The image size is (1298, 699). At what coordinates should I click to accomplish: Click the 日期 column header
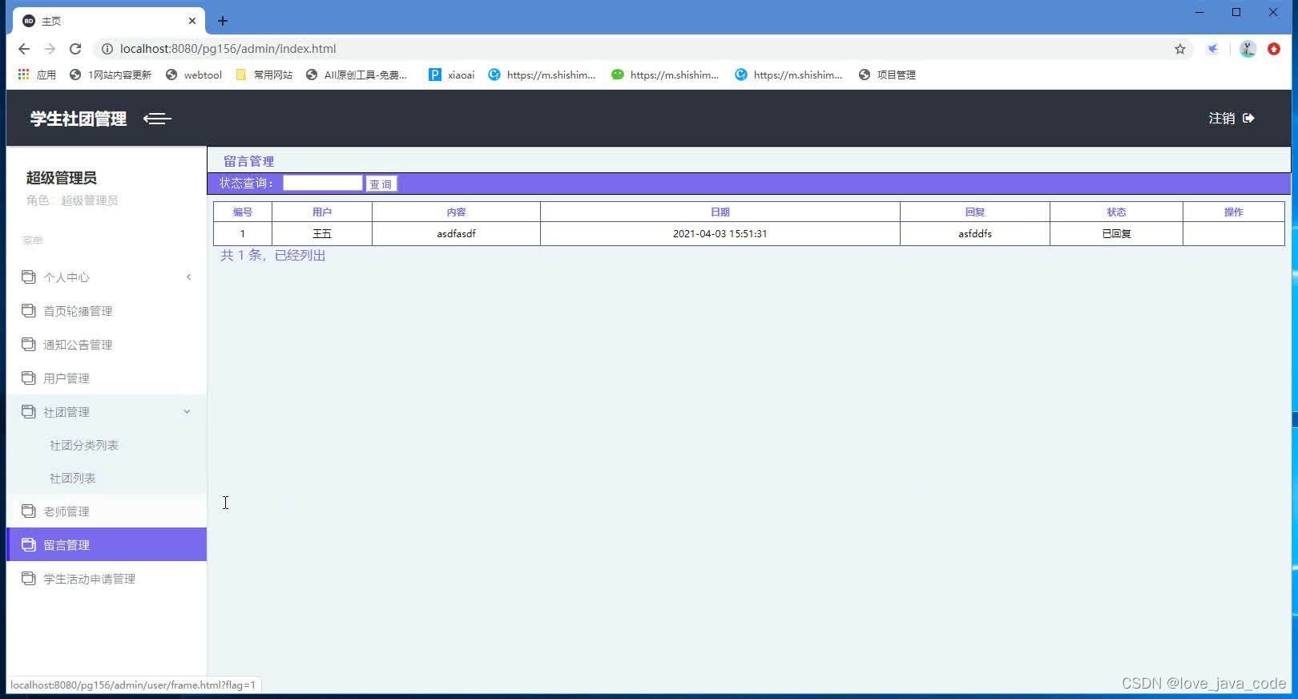pyautogui.click(x=720, y=212)
